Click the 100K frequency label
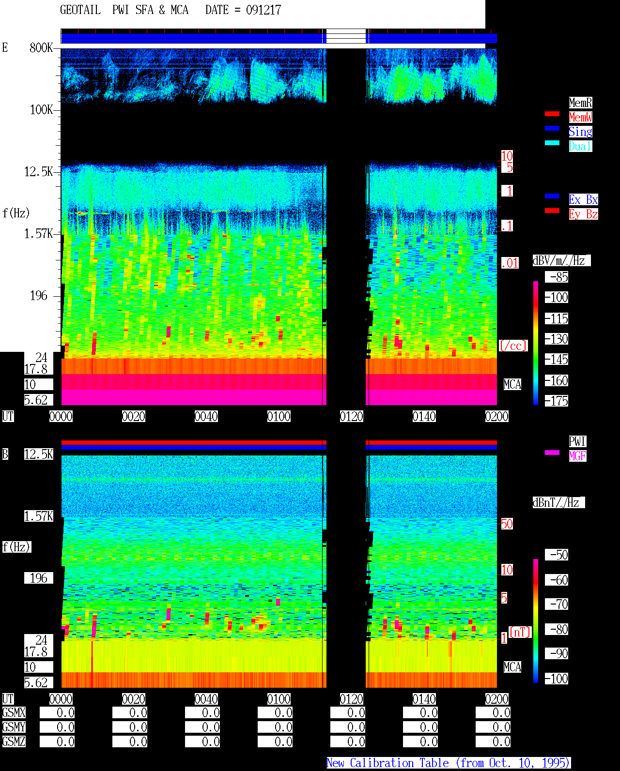 coord(41,109)
